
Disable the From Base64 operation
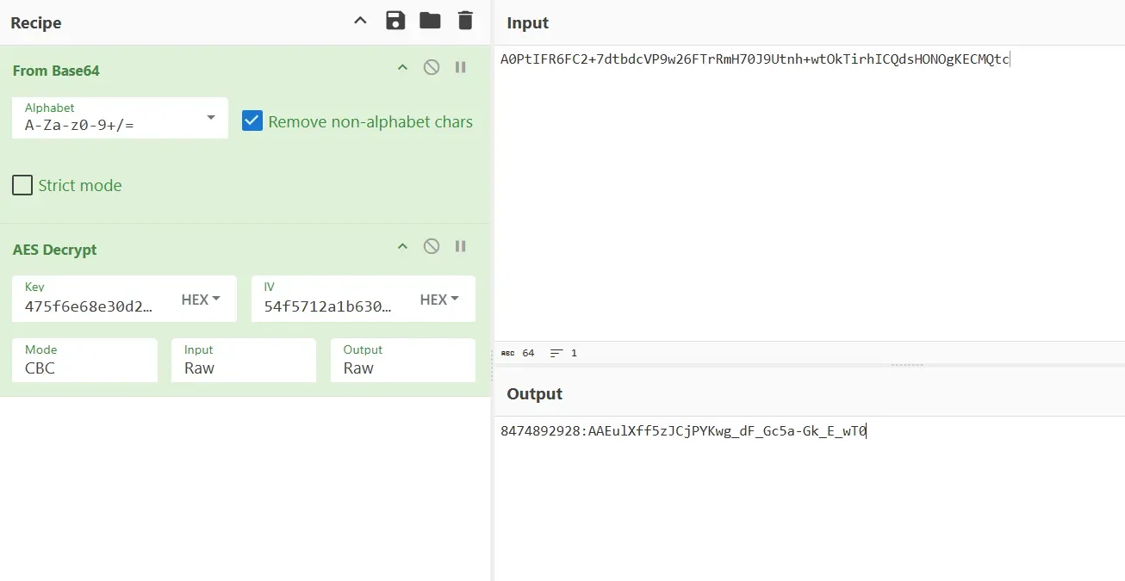point(432,67)
